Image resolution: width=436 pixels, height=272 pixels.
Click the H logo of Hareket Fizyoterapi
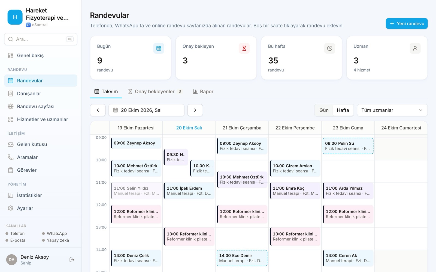[15, 17]
